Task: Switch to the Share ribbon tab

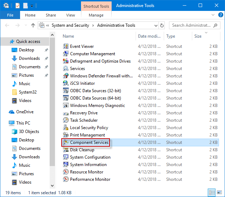Action: coord(51,15)
